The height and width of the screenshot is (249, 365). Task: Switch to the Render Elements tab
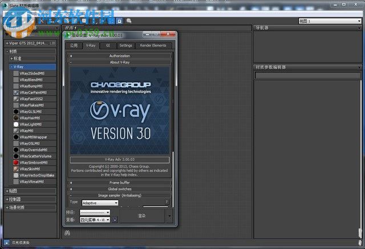(153, 46)
